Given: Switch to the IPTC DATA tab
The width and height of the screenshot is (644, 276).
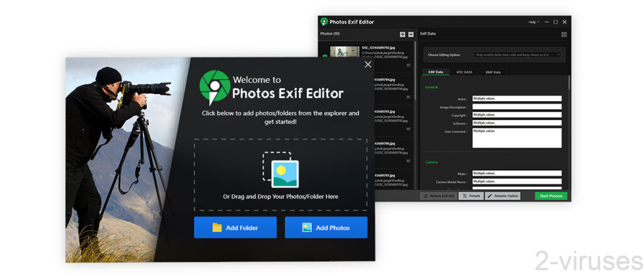Looking at the screenshot, I should click(x=464, y=72).
